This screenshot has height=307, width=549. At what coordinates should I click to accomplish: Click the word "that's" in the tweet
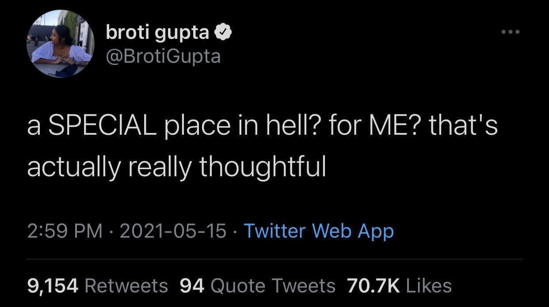tap(463, 125)
